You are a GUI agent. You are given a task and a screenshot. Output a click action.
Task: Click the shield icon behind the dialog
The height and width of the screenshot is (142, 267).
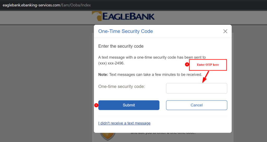pyautogui.click(x=108, y=136)
